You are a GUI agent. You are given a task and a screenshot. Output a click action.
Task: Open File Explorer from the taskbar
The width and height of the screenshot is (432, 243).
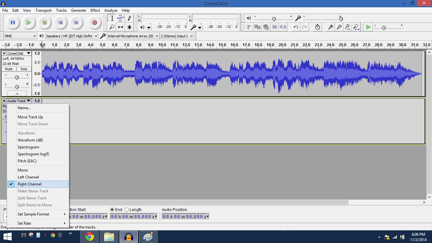[109, 237]
